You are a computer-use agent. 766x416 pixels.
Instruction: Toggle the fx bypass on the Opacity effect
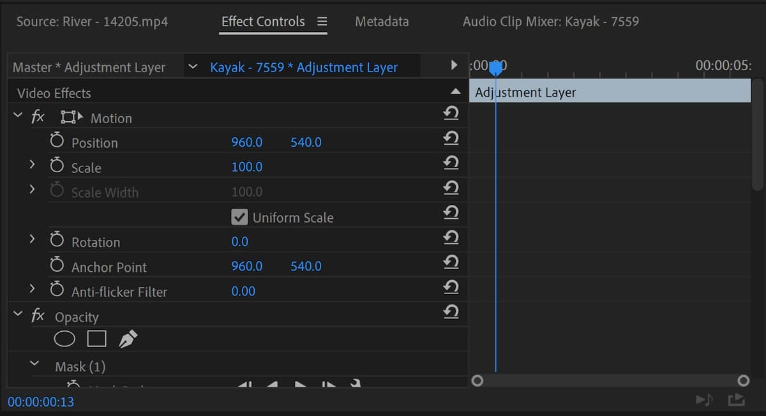(38, 315)
